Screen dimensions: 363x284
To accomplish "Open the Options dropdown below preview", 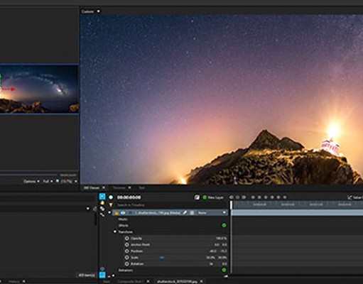I will tap(31, 181).
